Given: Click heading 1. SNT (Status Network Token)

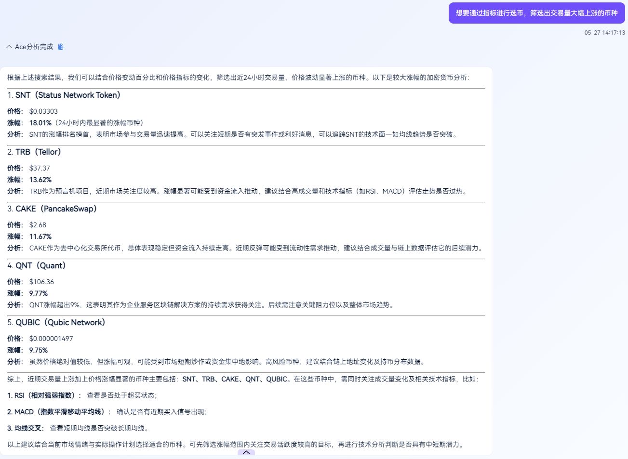Looking at the screenshot, I should click(64, 95).
